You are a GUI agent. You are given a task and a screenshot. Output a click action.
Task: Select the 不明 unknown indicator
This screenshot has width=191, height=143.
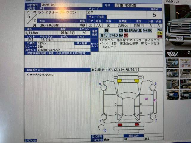160,36
